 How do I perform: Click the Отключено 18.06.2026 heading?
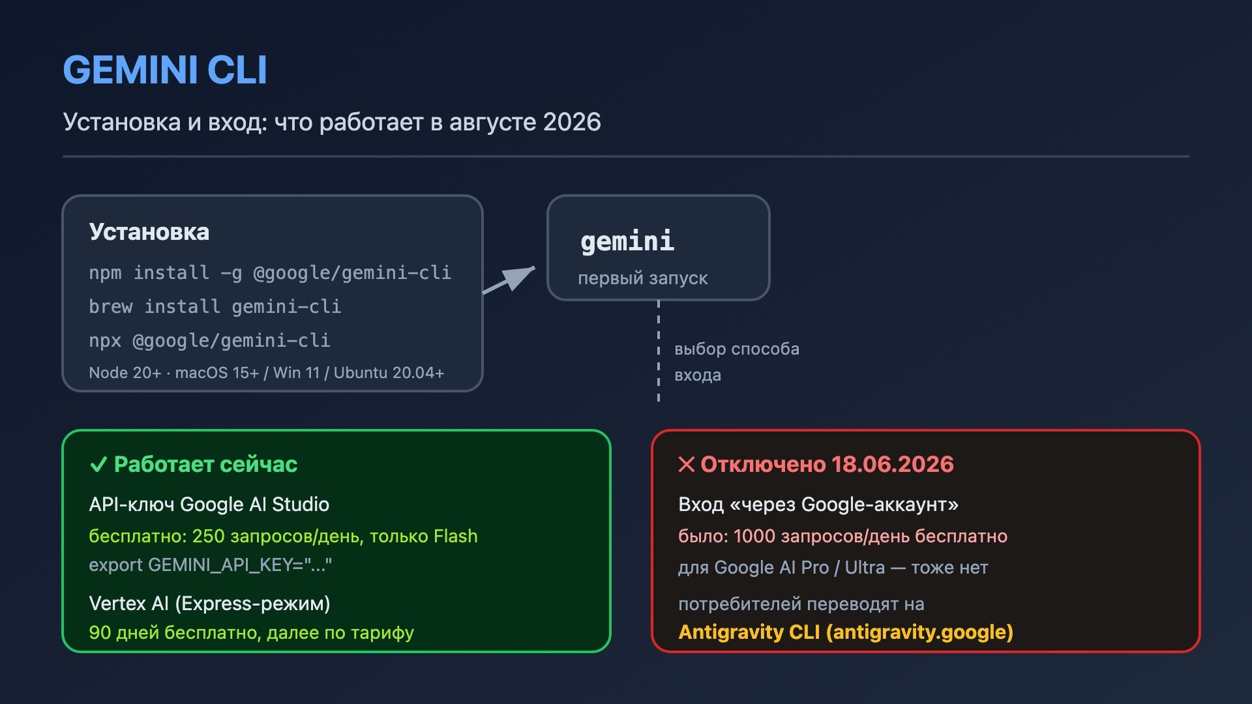click(827, 464)
